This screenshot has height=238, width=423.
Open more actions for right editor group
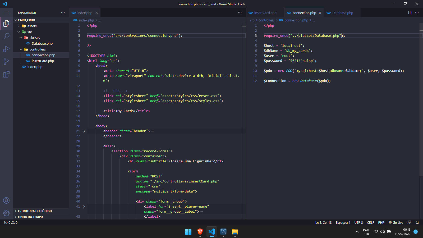(x=417, y=13)
